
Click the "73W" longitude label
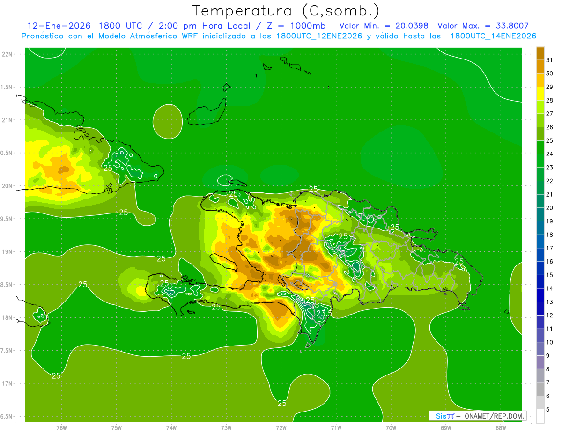tap(226, 427)
